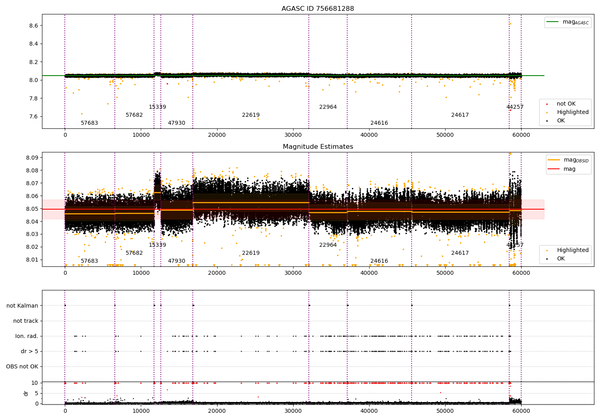
Task: Select the 'not OK' legend entry
Action: click(565, 104)
